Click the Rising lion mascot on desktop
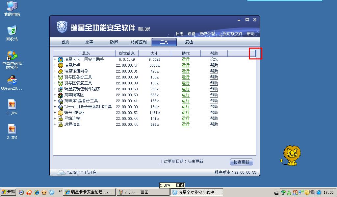The height and width of the screenshot is (197, 337). [x=291, y=155]
